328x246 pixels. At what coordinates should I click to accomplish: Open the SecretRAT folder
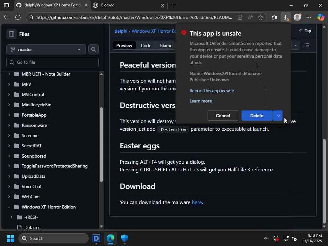click(x=32, y=146)
